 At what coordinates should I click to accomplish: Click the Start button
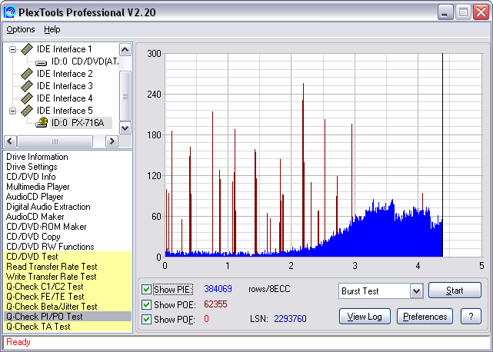[x=455, y=291]
